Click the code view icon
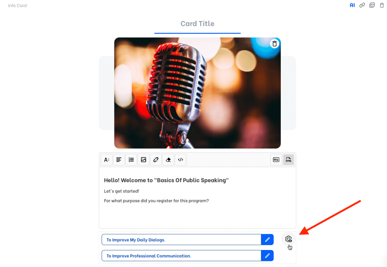This screenshot has height=267, width=387. pos(181,160)
